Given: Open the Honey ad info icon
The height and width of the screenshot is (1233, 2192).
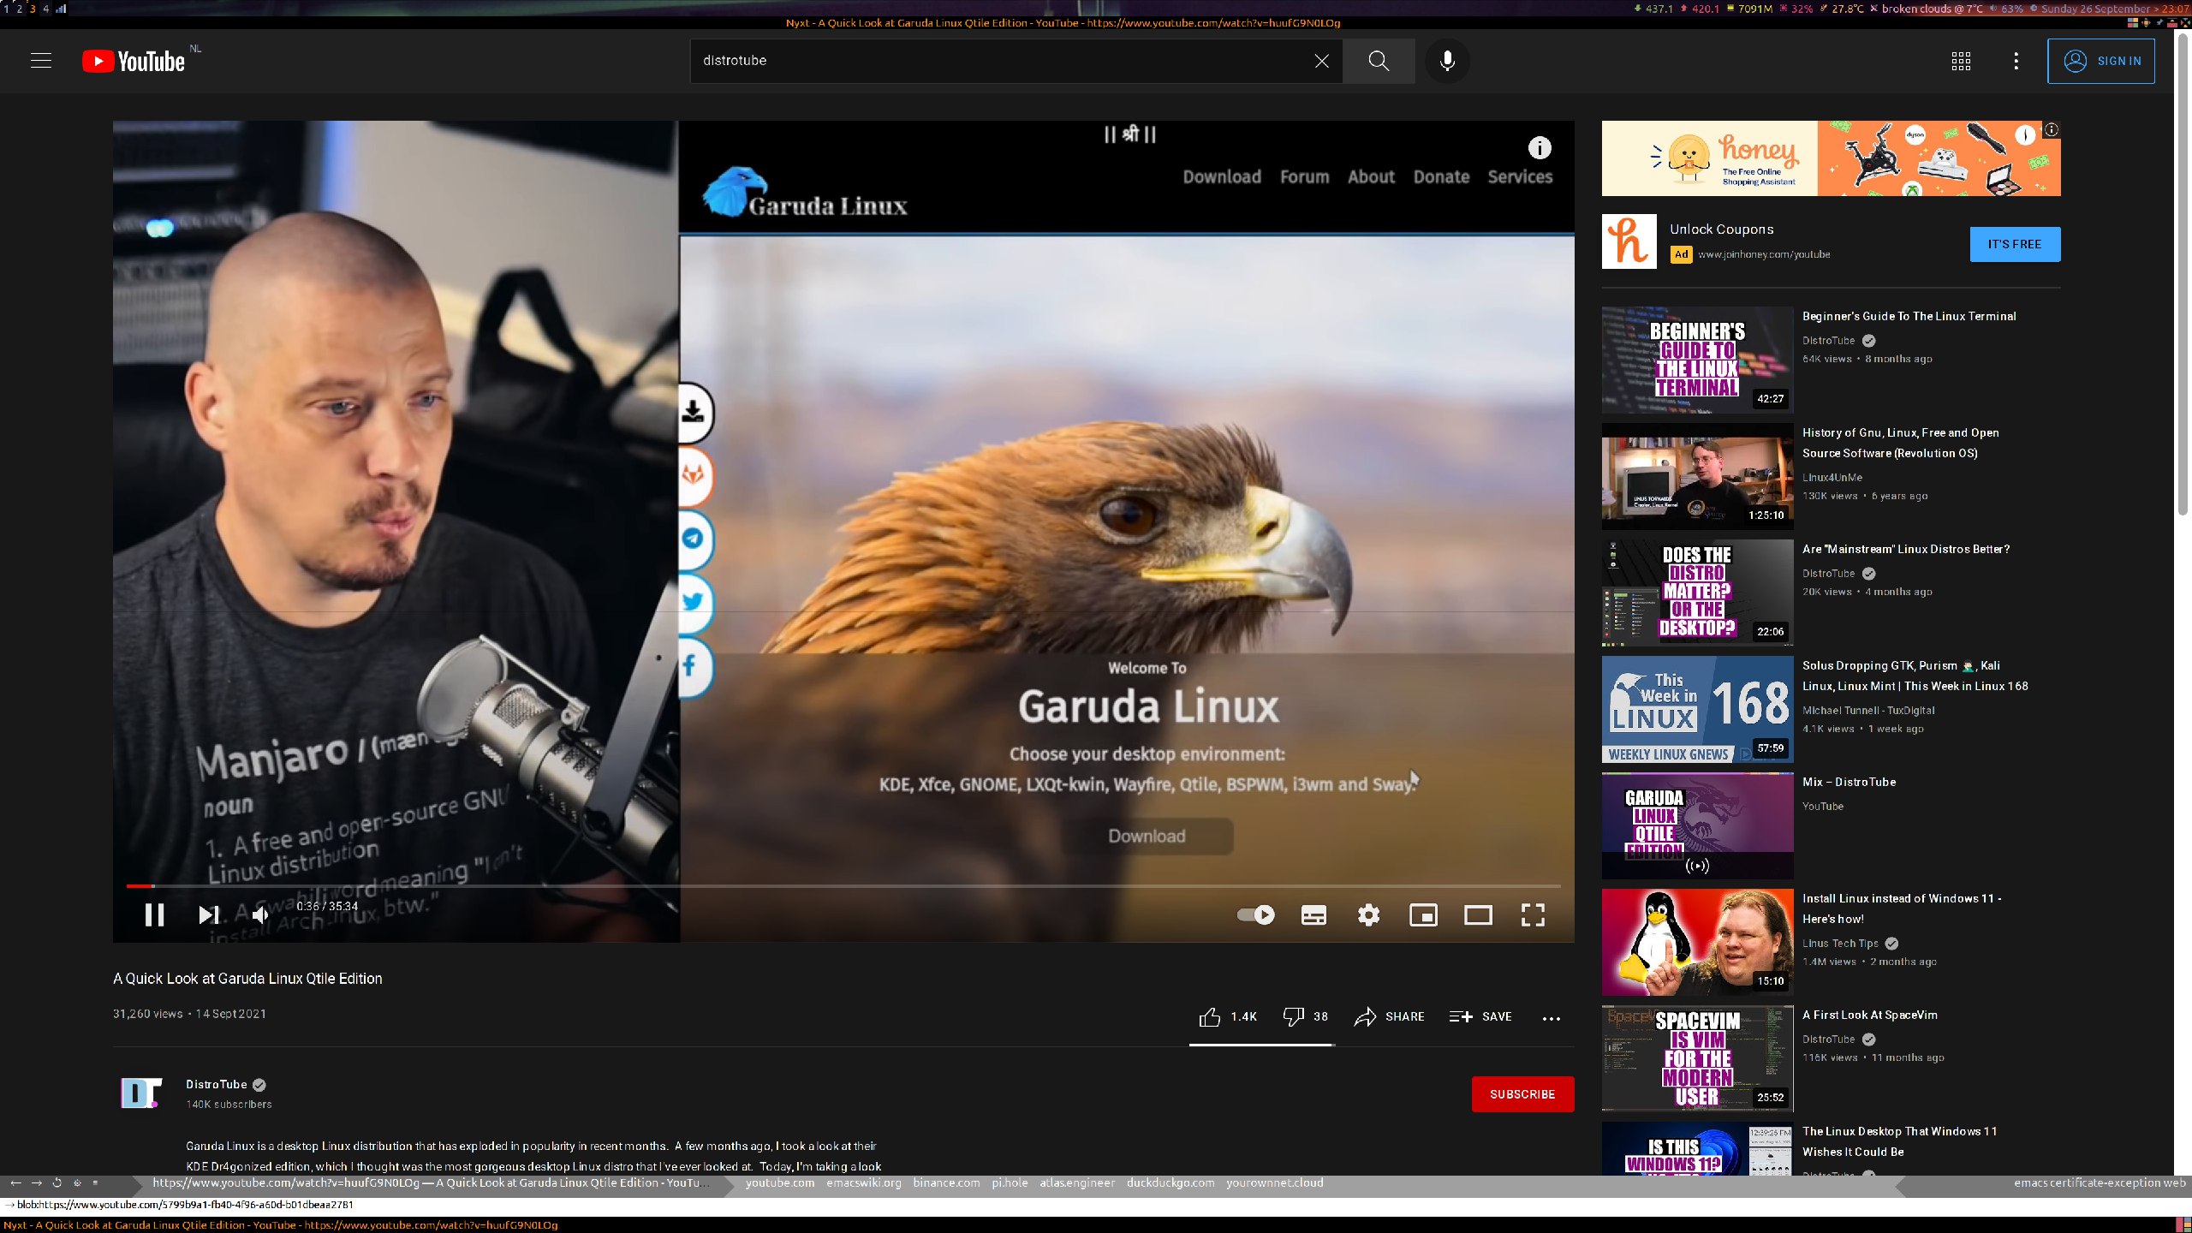Looking at the screenshot, I should 2052,130.
